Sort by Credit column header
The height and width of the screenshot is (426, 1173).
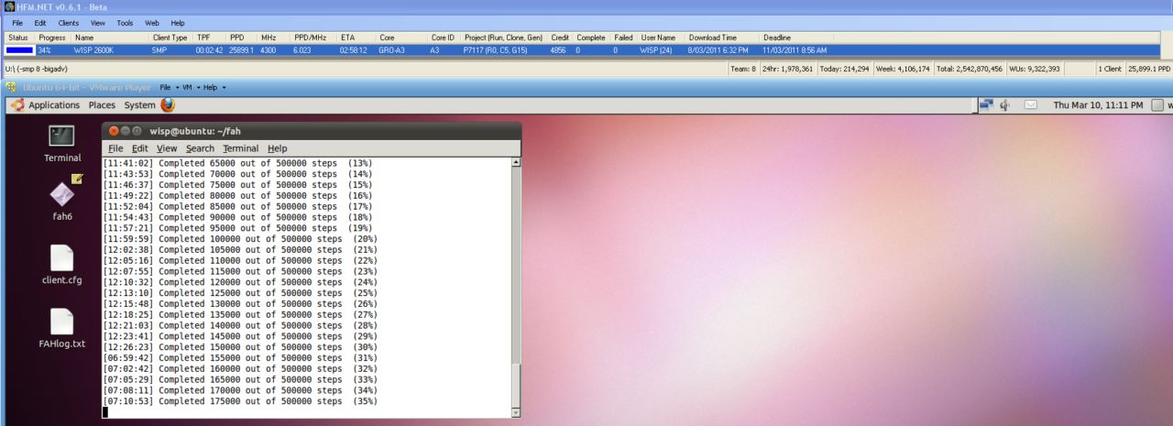tap(560, 38)
